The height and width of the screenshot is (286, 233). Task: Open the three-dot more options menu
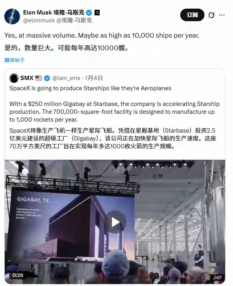pyautogui.click(x=222, y=15)
